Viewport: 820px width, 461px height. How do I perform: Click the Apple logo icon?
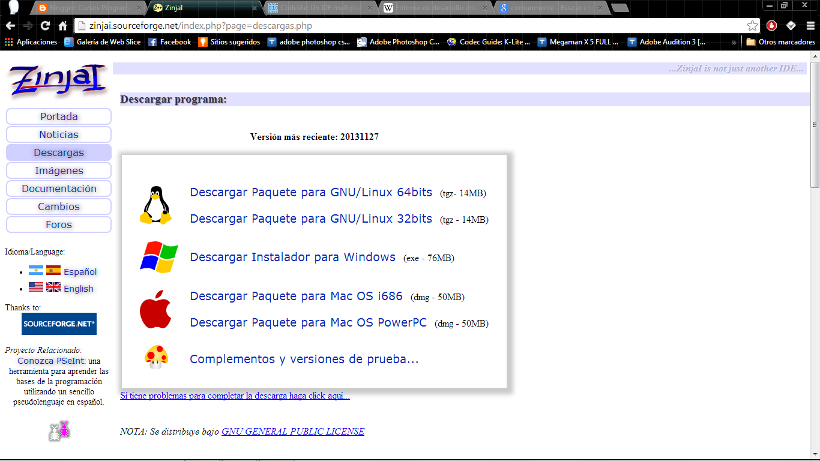click(x=155, y=309)
